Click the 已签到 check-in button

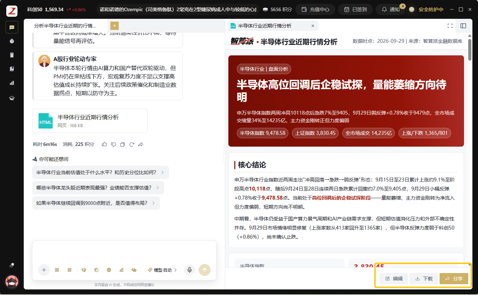(x=355, y=9)
